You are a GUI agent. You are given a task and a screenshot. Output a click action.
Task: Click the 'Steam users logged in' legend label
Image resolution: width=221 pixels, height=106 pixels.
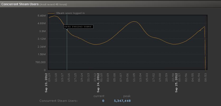(x=70, y=13)
